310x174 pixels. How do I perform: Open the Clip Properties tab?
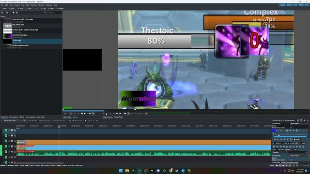31,117
